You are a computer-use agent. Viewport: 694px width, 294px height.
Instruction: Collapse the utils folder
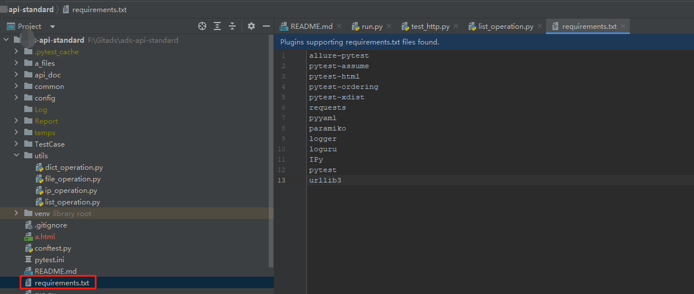coord(16,156)
